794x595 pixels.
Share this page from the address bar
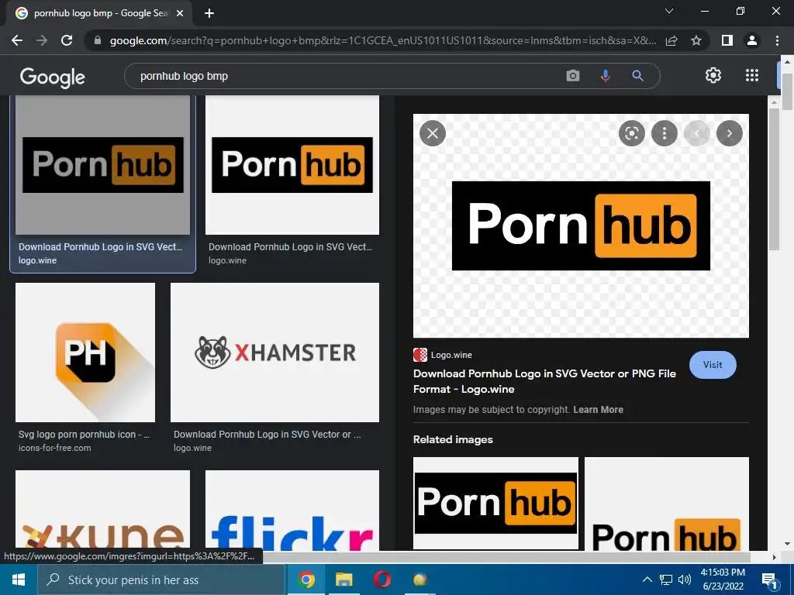click(671, 40)
